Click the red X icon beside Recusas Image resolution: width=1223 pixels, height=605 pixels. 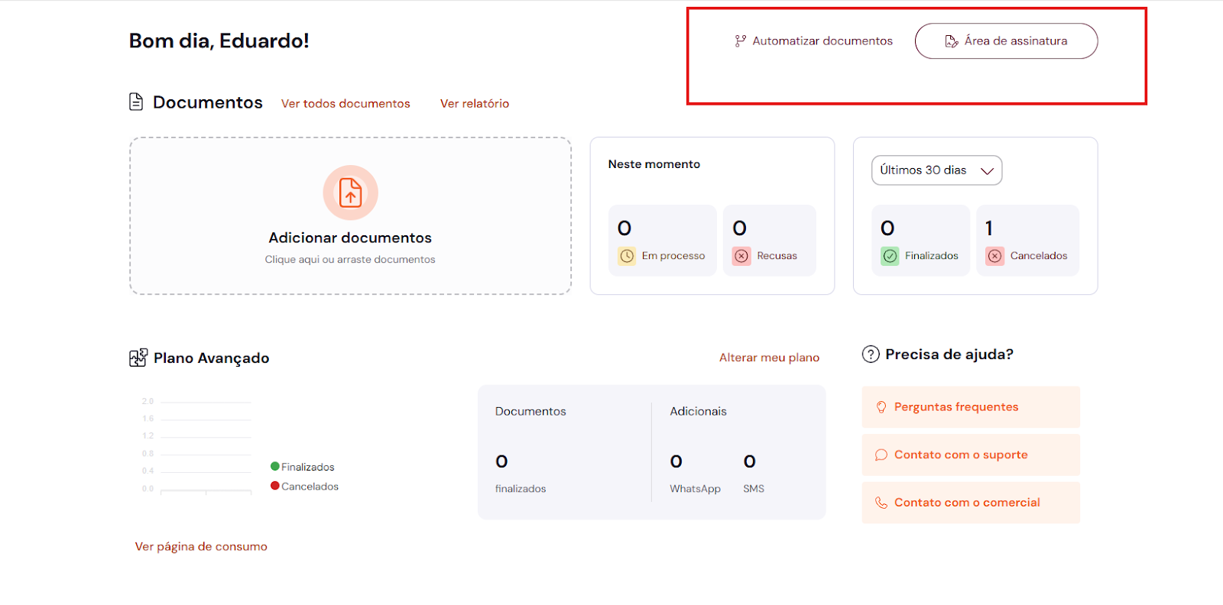click(741, 256)
